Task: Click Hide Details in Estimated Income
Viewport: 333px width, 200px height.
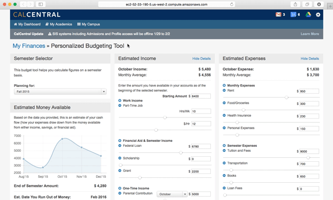Action: click(201, 59)
